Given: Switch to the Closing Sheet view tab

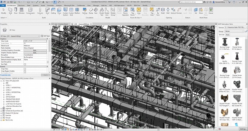Looking at the screenshot, I should pos(62,24).
